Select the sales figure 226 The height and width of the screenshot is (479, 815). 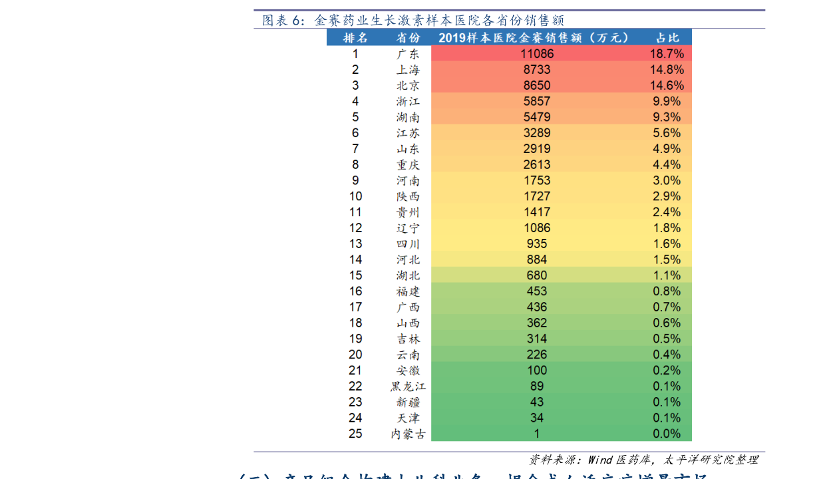pyautogui.click(x=537, y=355)
